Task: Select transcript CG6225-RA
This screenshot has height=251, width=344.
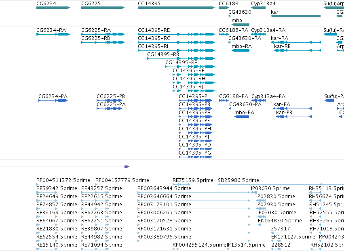Action: point(96,30)
